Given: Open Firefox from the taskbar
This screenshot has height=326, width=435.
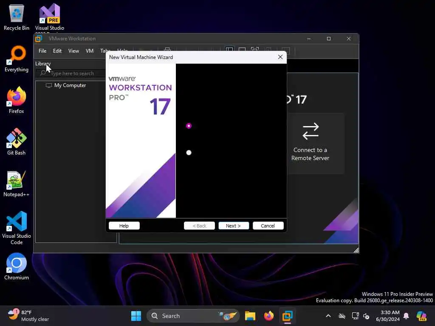Looking at the screenshot, I should (268, 316).
